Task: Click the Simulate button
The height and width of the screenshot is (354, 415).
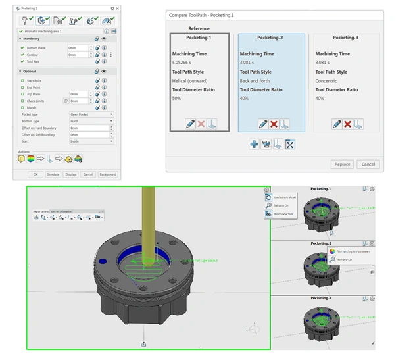Action: click(x=53, y=174)
